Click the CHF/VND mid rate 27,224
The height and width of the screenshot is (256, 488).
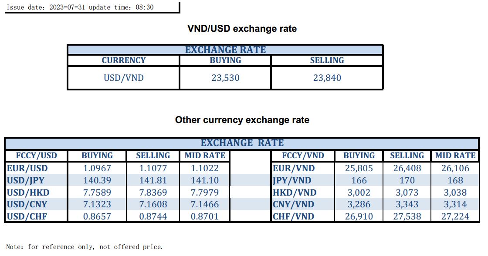pyautogui.click(x=455, y=216)
